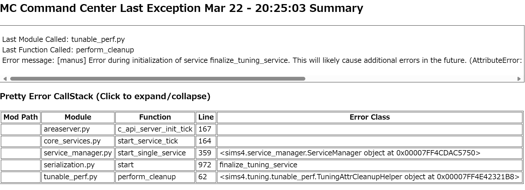Select the serialization.py module cell

click(69, 165)
